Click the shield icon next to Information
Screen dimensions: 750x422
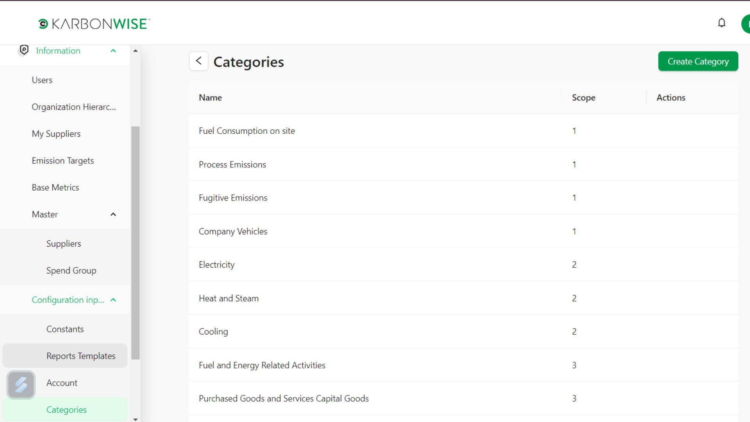23,50
